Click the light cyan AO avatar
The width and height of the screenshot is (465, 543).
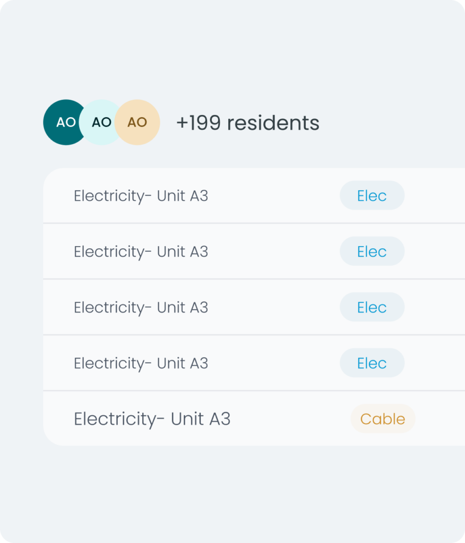click(101, 122)
